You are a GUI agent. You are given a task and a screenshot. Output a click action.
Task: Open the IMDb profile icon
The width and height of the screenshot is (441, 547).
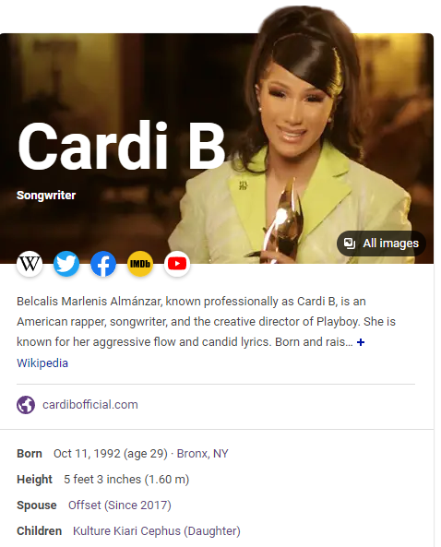coord(140,264)
